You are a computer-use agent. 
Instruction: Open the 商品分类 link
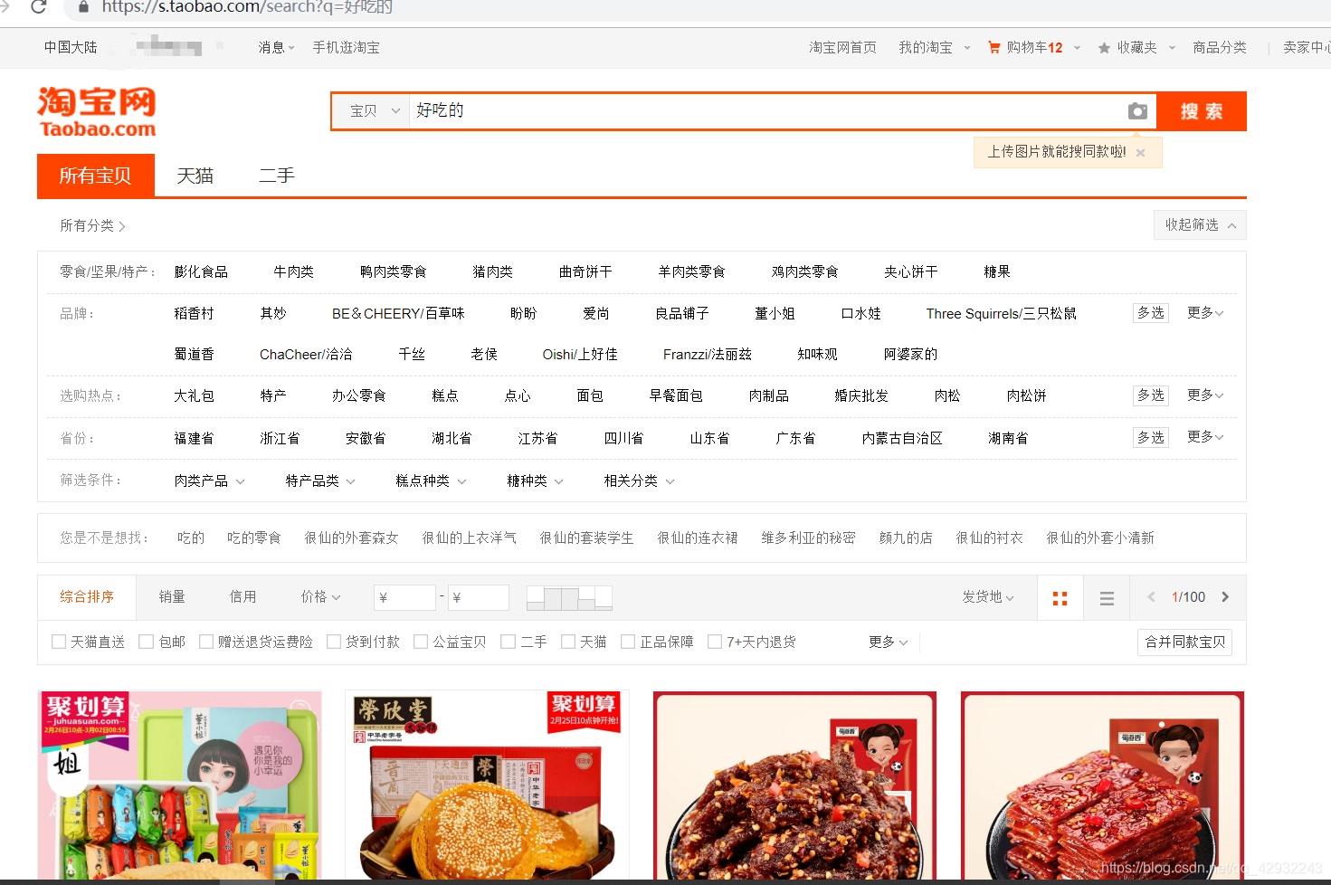pos(1219,47)
